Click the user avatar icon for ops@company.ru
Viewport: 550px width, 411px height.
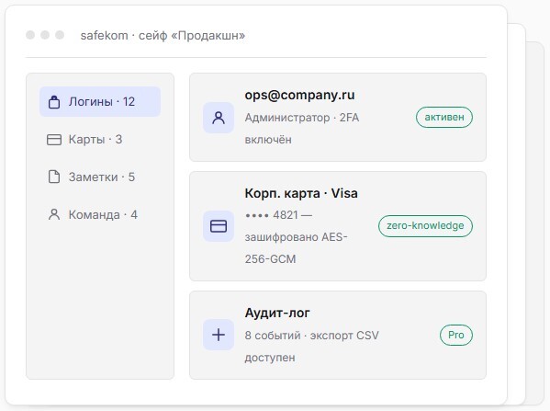pyautogui.click(x=219, y=118)
